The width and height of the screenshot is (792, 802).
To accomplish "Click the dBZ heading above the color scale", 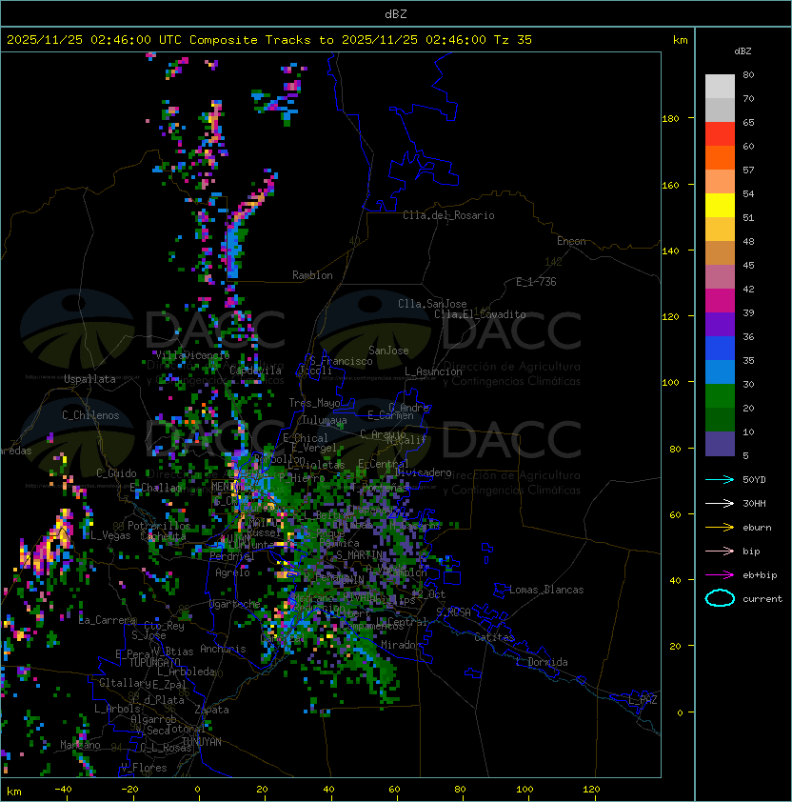I will coord(742,51).
